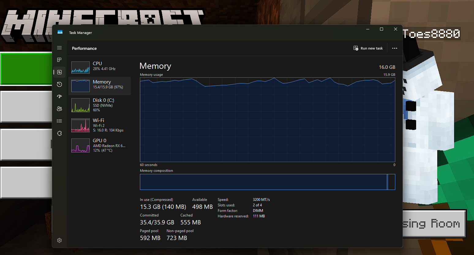Switch to the Users page icon
The width and height of the screenshot is (474, 255).
pos(59,109)
